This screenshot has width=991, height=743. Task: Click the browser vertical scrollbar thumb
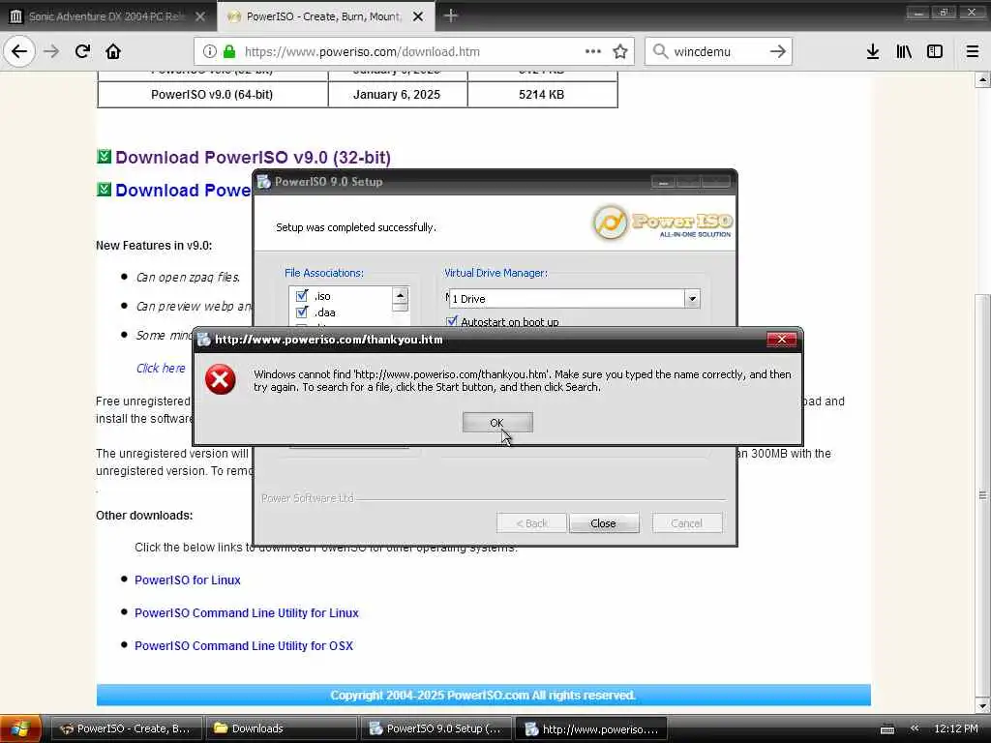982,494
